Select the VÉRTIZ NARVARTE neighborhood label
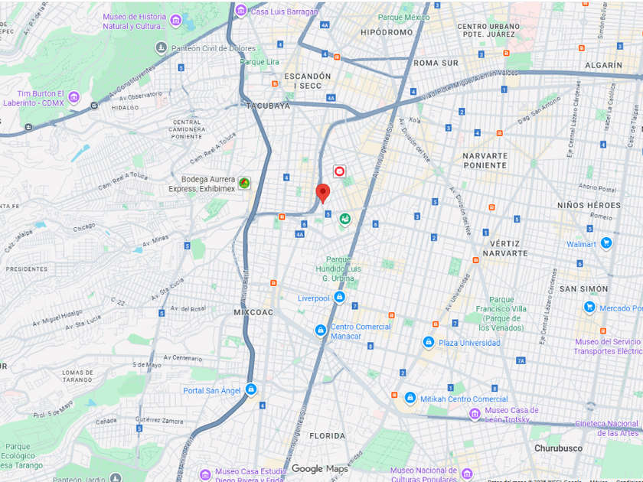 [x=504, y=249]
